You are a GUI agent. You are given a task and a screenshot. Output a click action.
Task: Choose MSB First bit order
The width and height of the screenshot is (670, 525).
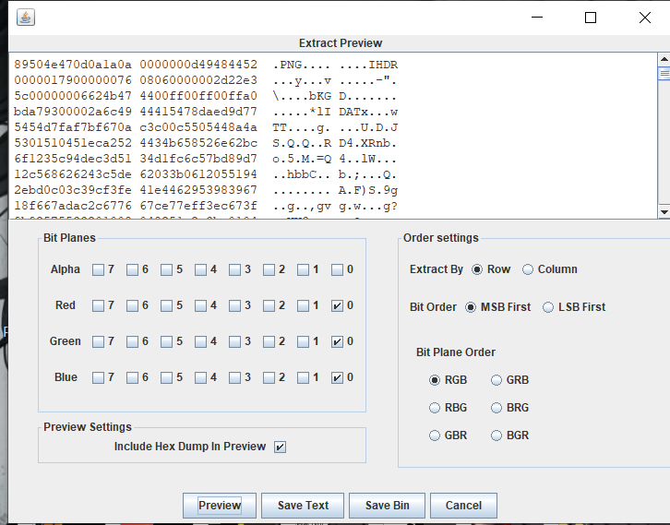click(x=471, y=307)
